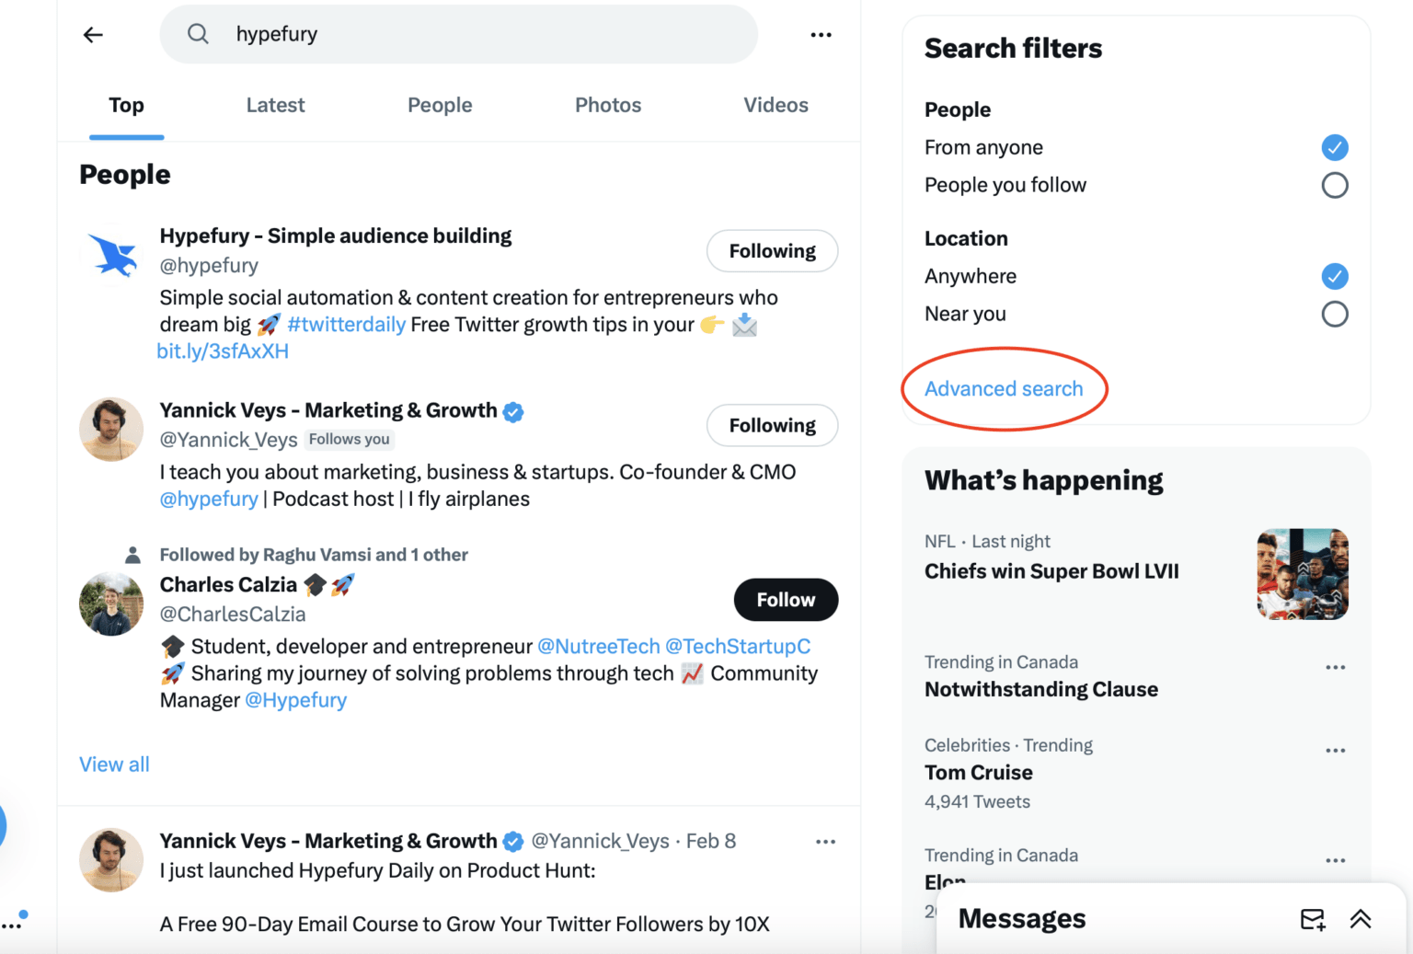Screen dimensions: 1413x954
Task: Click Charles Calzia's profile avatar
Action: pyautogui.click(x=111, y=603)
